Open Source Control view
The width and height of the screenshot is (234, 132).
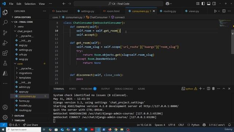pyautogui.click(x=5, y=33)
